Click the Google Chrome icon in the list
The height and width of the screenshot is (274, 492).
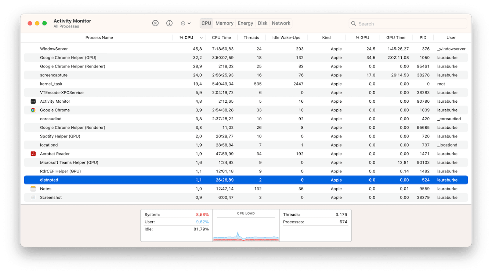33,110
